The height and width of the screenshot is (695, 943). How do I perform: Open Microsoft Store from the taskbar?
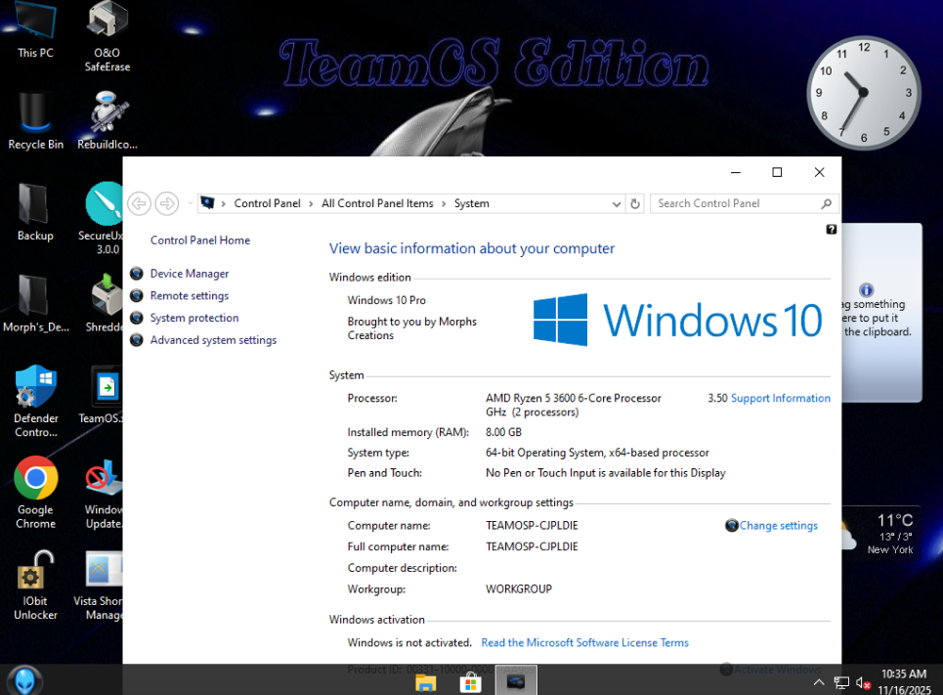pos(470,681)
